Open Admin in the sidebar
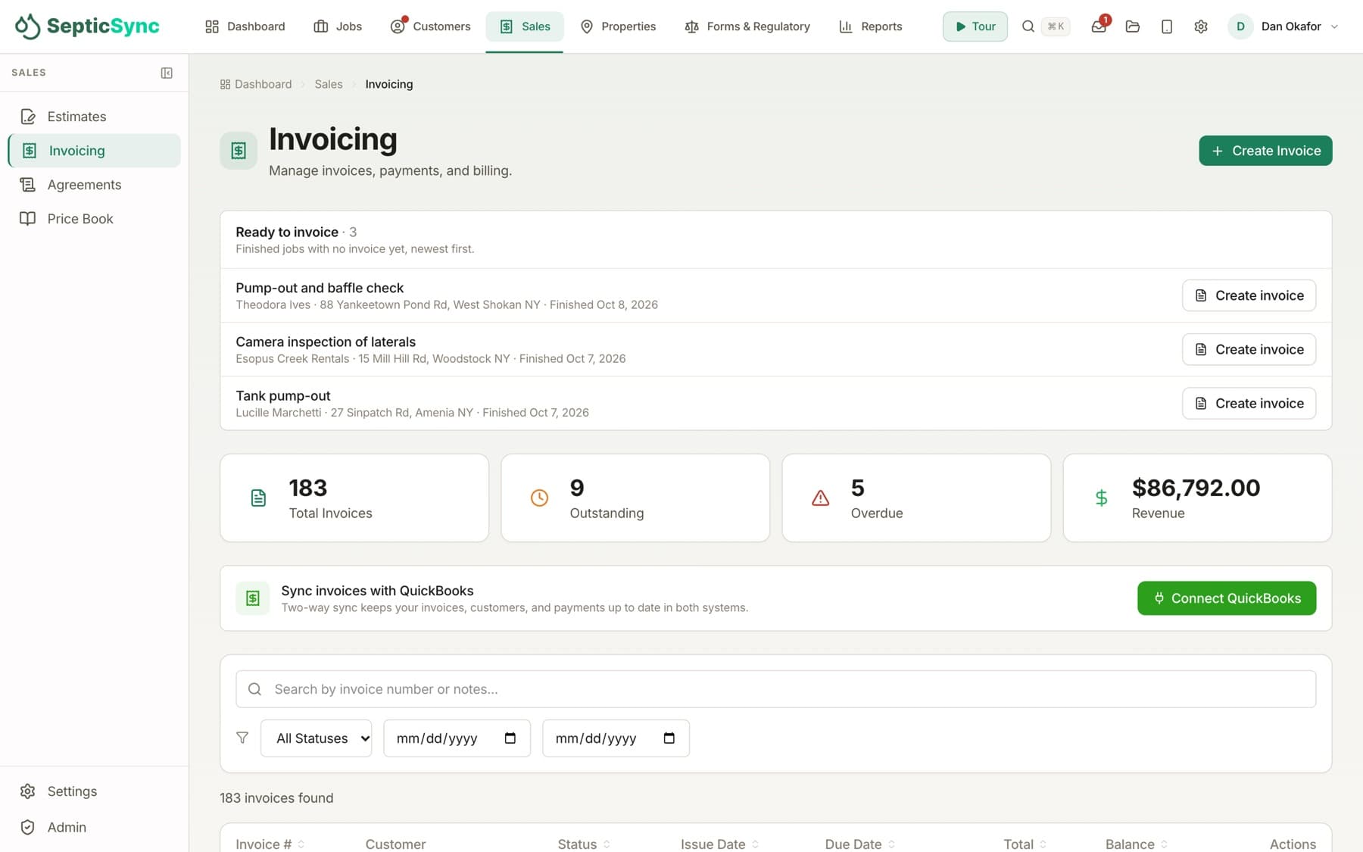 click(x=94, y=827)
